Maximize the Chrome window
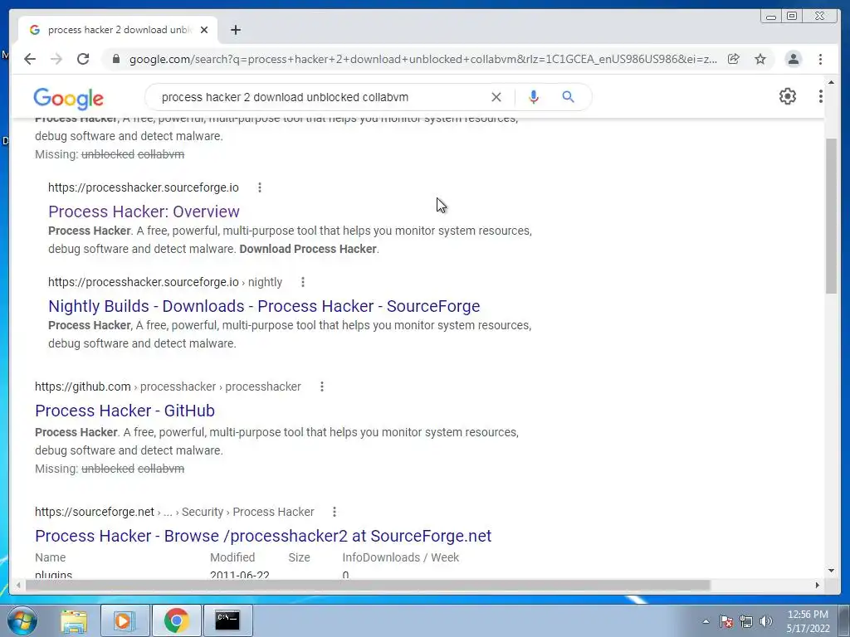Screen dimensions: 850x637 point(792,17)
